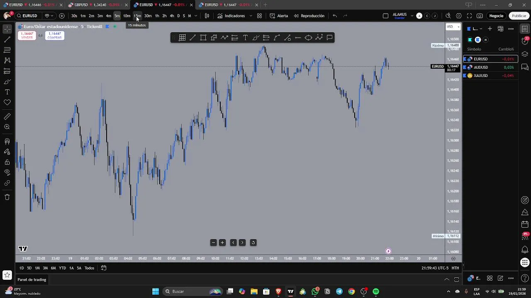This screenshot has height=298, width=531.
Task: Open quick search icon in top toolbar
Action: [448, 16]
